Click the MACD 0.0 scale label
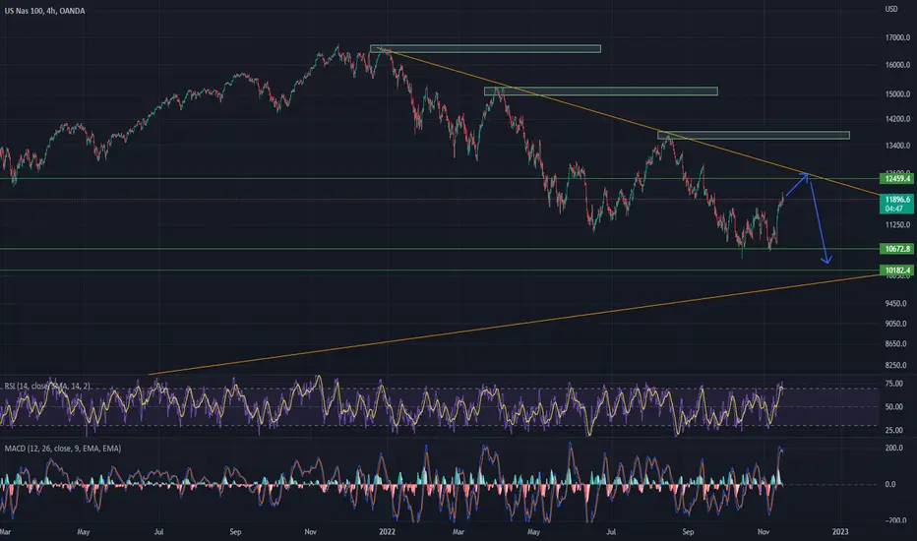This screenshot has width=917, height=541. 889,484
